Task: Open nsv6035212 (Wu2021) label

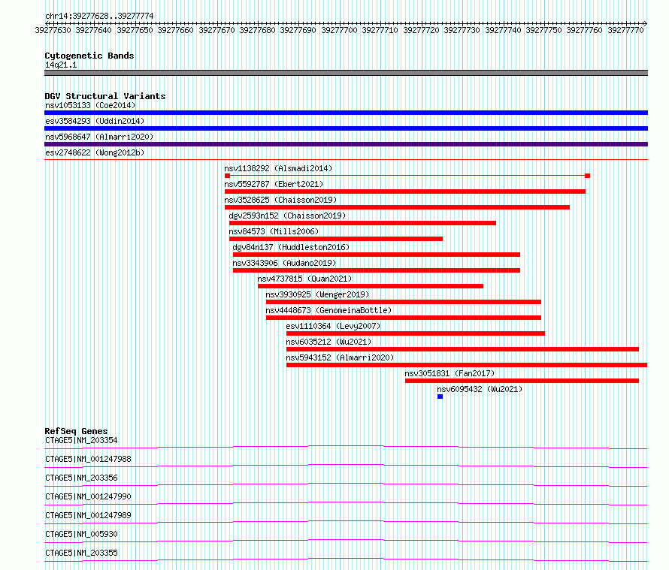Action: [x=328, y=342]
